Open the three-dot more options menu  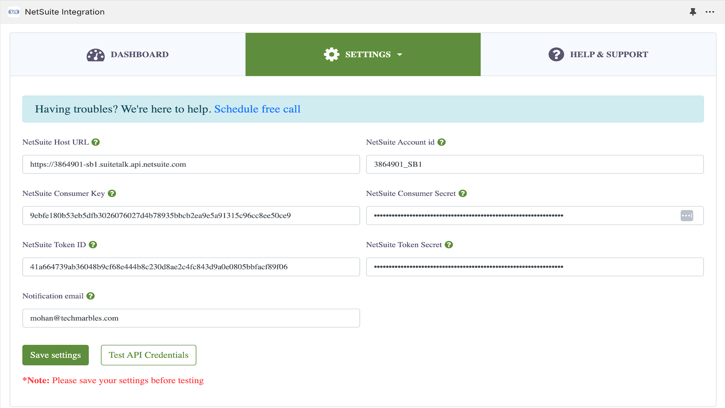click(710, 12)
